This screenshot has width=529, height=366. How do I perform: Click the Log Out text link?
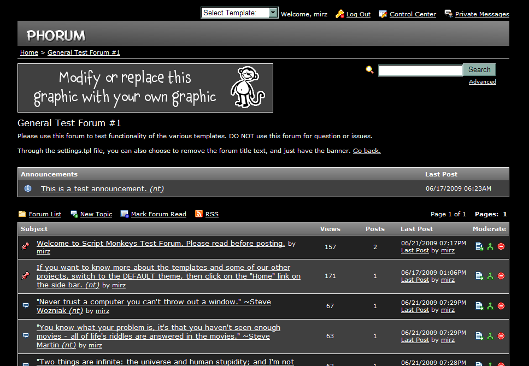click(x=358, y=14)
